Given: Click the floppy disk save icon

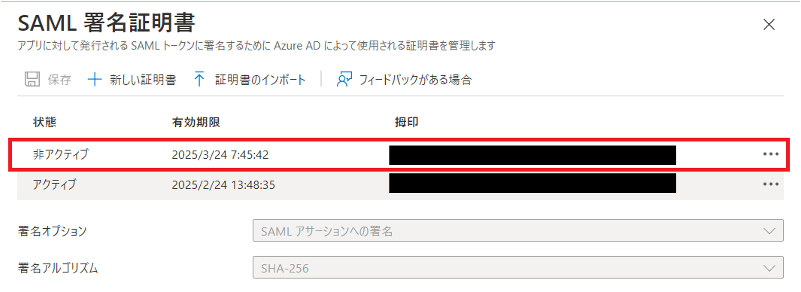Looking at the screenshot, I should point(32,79).
